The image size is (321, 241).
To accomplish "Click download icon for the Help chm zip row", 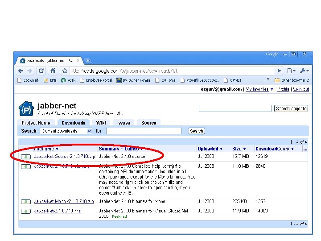I will pyautogui.click(x=26, y=166).
